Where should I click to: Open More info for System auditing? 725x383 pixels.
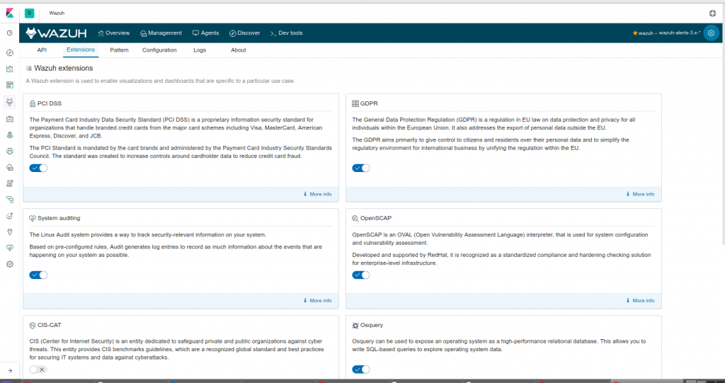[318, 301]
